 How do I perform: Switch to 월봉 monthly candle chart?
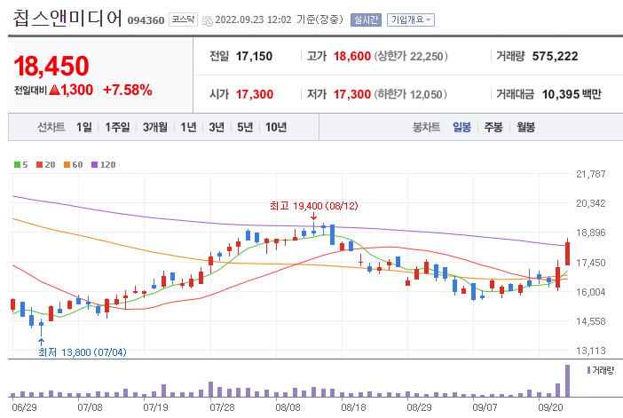(525, 127)
